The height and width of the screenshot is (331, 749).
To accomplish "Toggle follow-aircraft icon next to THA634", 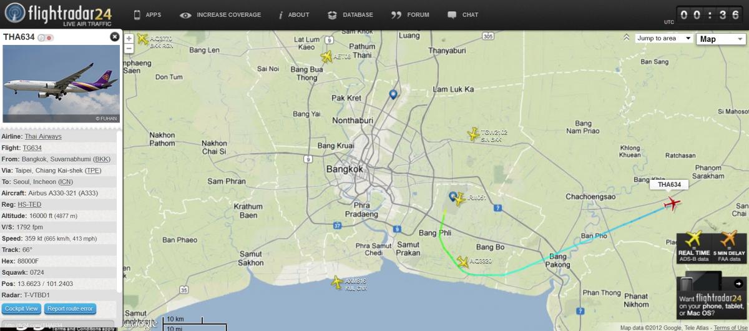I will [x=45, y=38].
